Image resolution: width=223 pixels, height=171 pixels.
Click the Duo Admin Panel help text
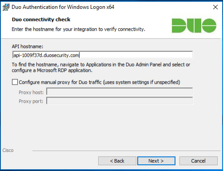pos(101,67)
